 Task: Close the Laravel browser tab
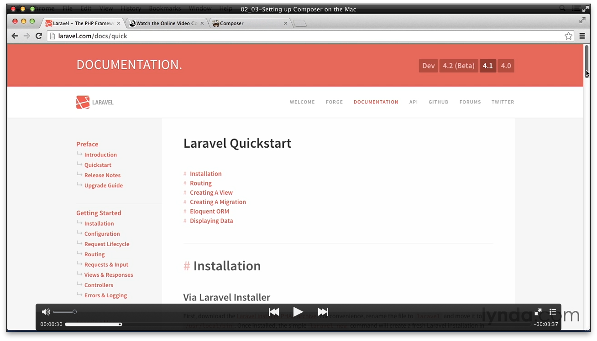[119, 23]
